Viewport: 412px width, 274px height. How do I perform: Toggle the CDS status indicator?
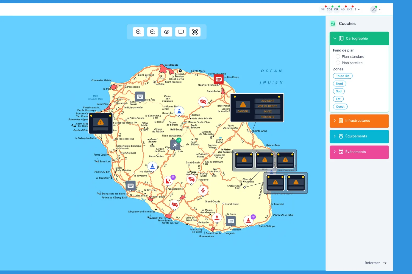(330, 9)
